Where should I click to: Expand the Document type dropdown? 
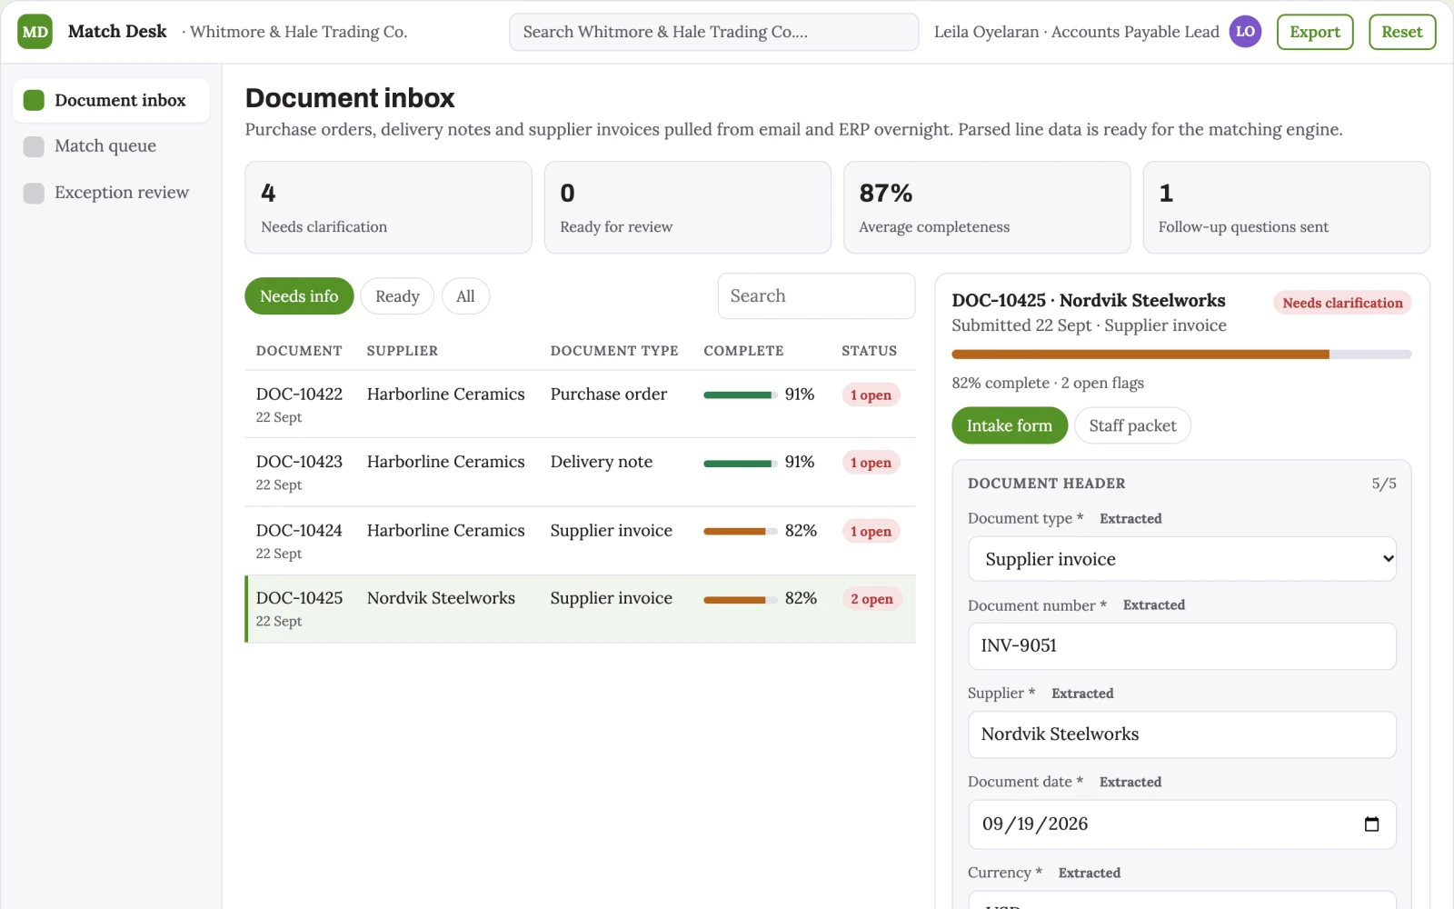(1181, 559)
